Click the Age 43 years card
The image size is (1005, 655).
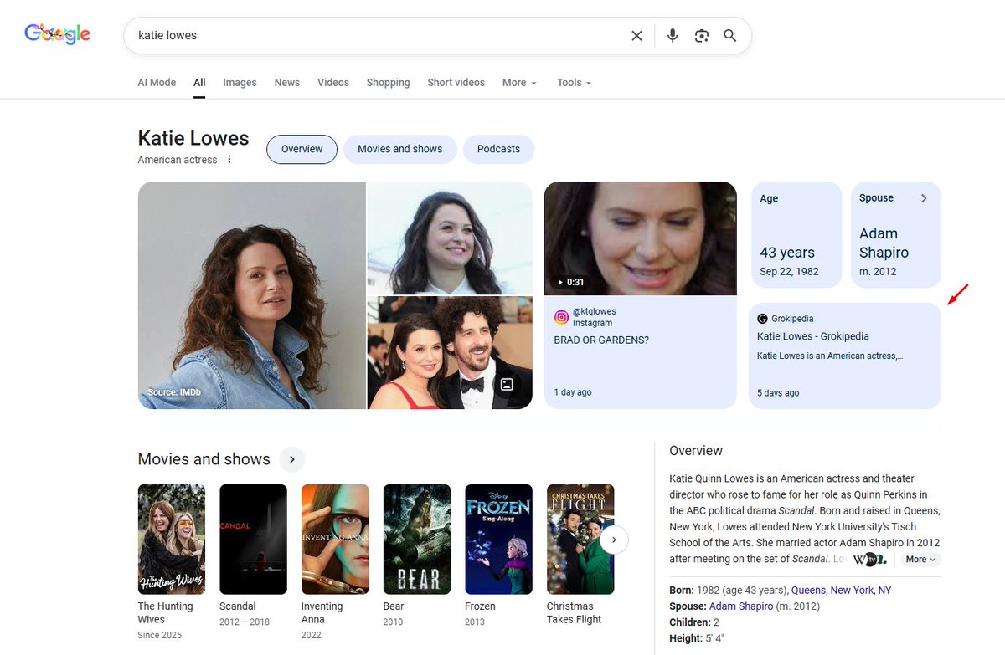pos(796,235)
